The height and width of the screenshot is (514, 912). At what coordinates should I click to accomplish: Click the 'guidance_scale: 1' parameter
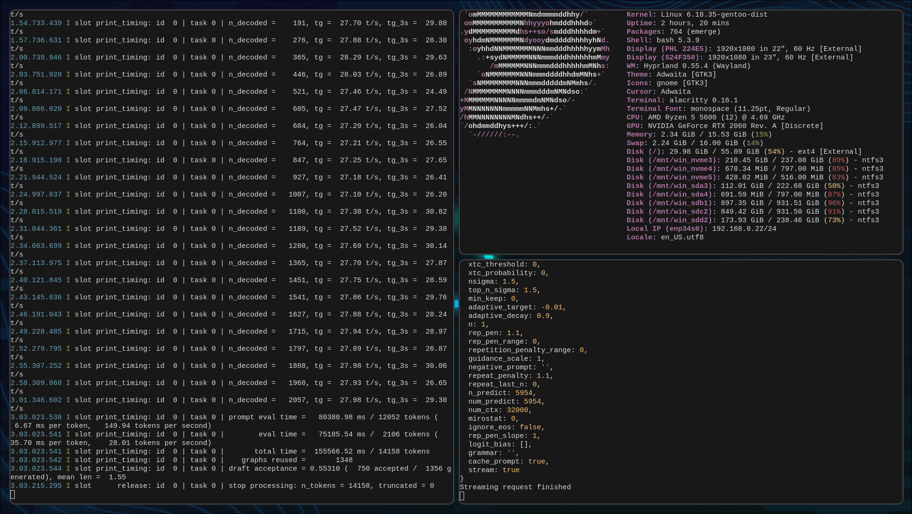pos(507,359)
